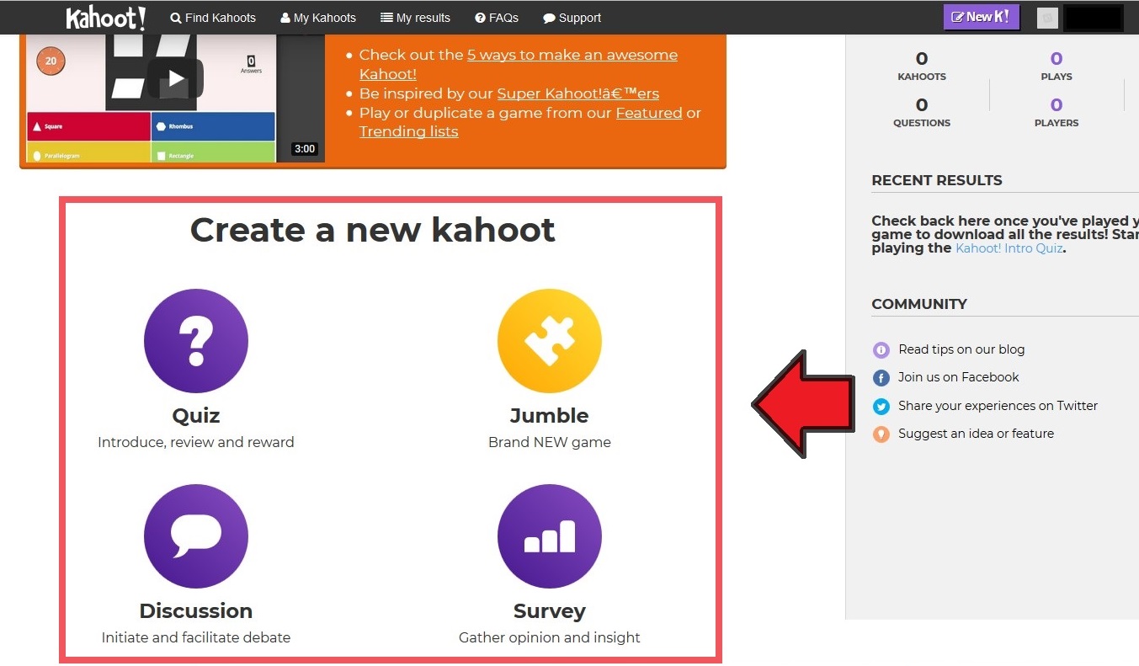
Task: Go to My Kahoots menu item
Action: click(x=318, y=18)
